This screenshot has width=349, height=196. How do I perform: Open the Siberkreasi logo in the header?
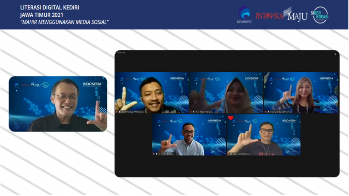[x=321, y=15]
